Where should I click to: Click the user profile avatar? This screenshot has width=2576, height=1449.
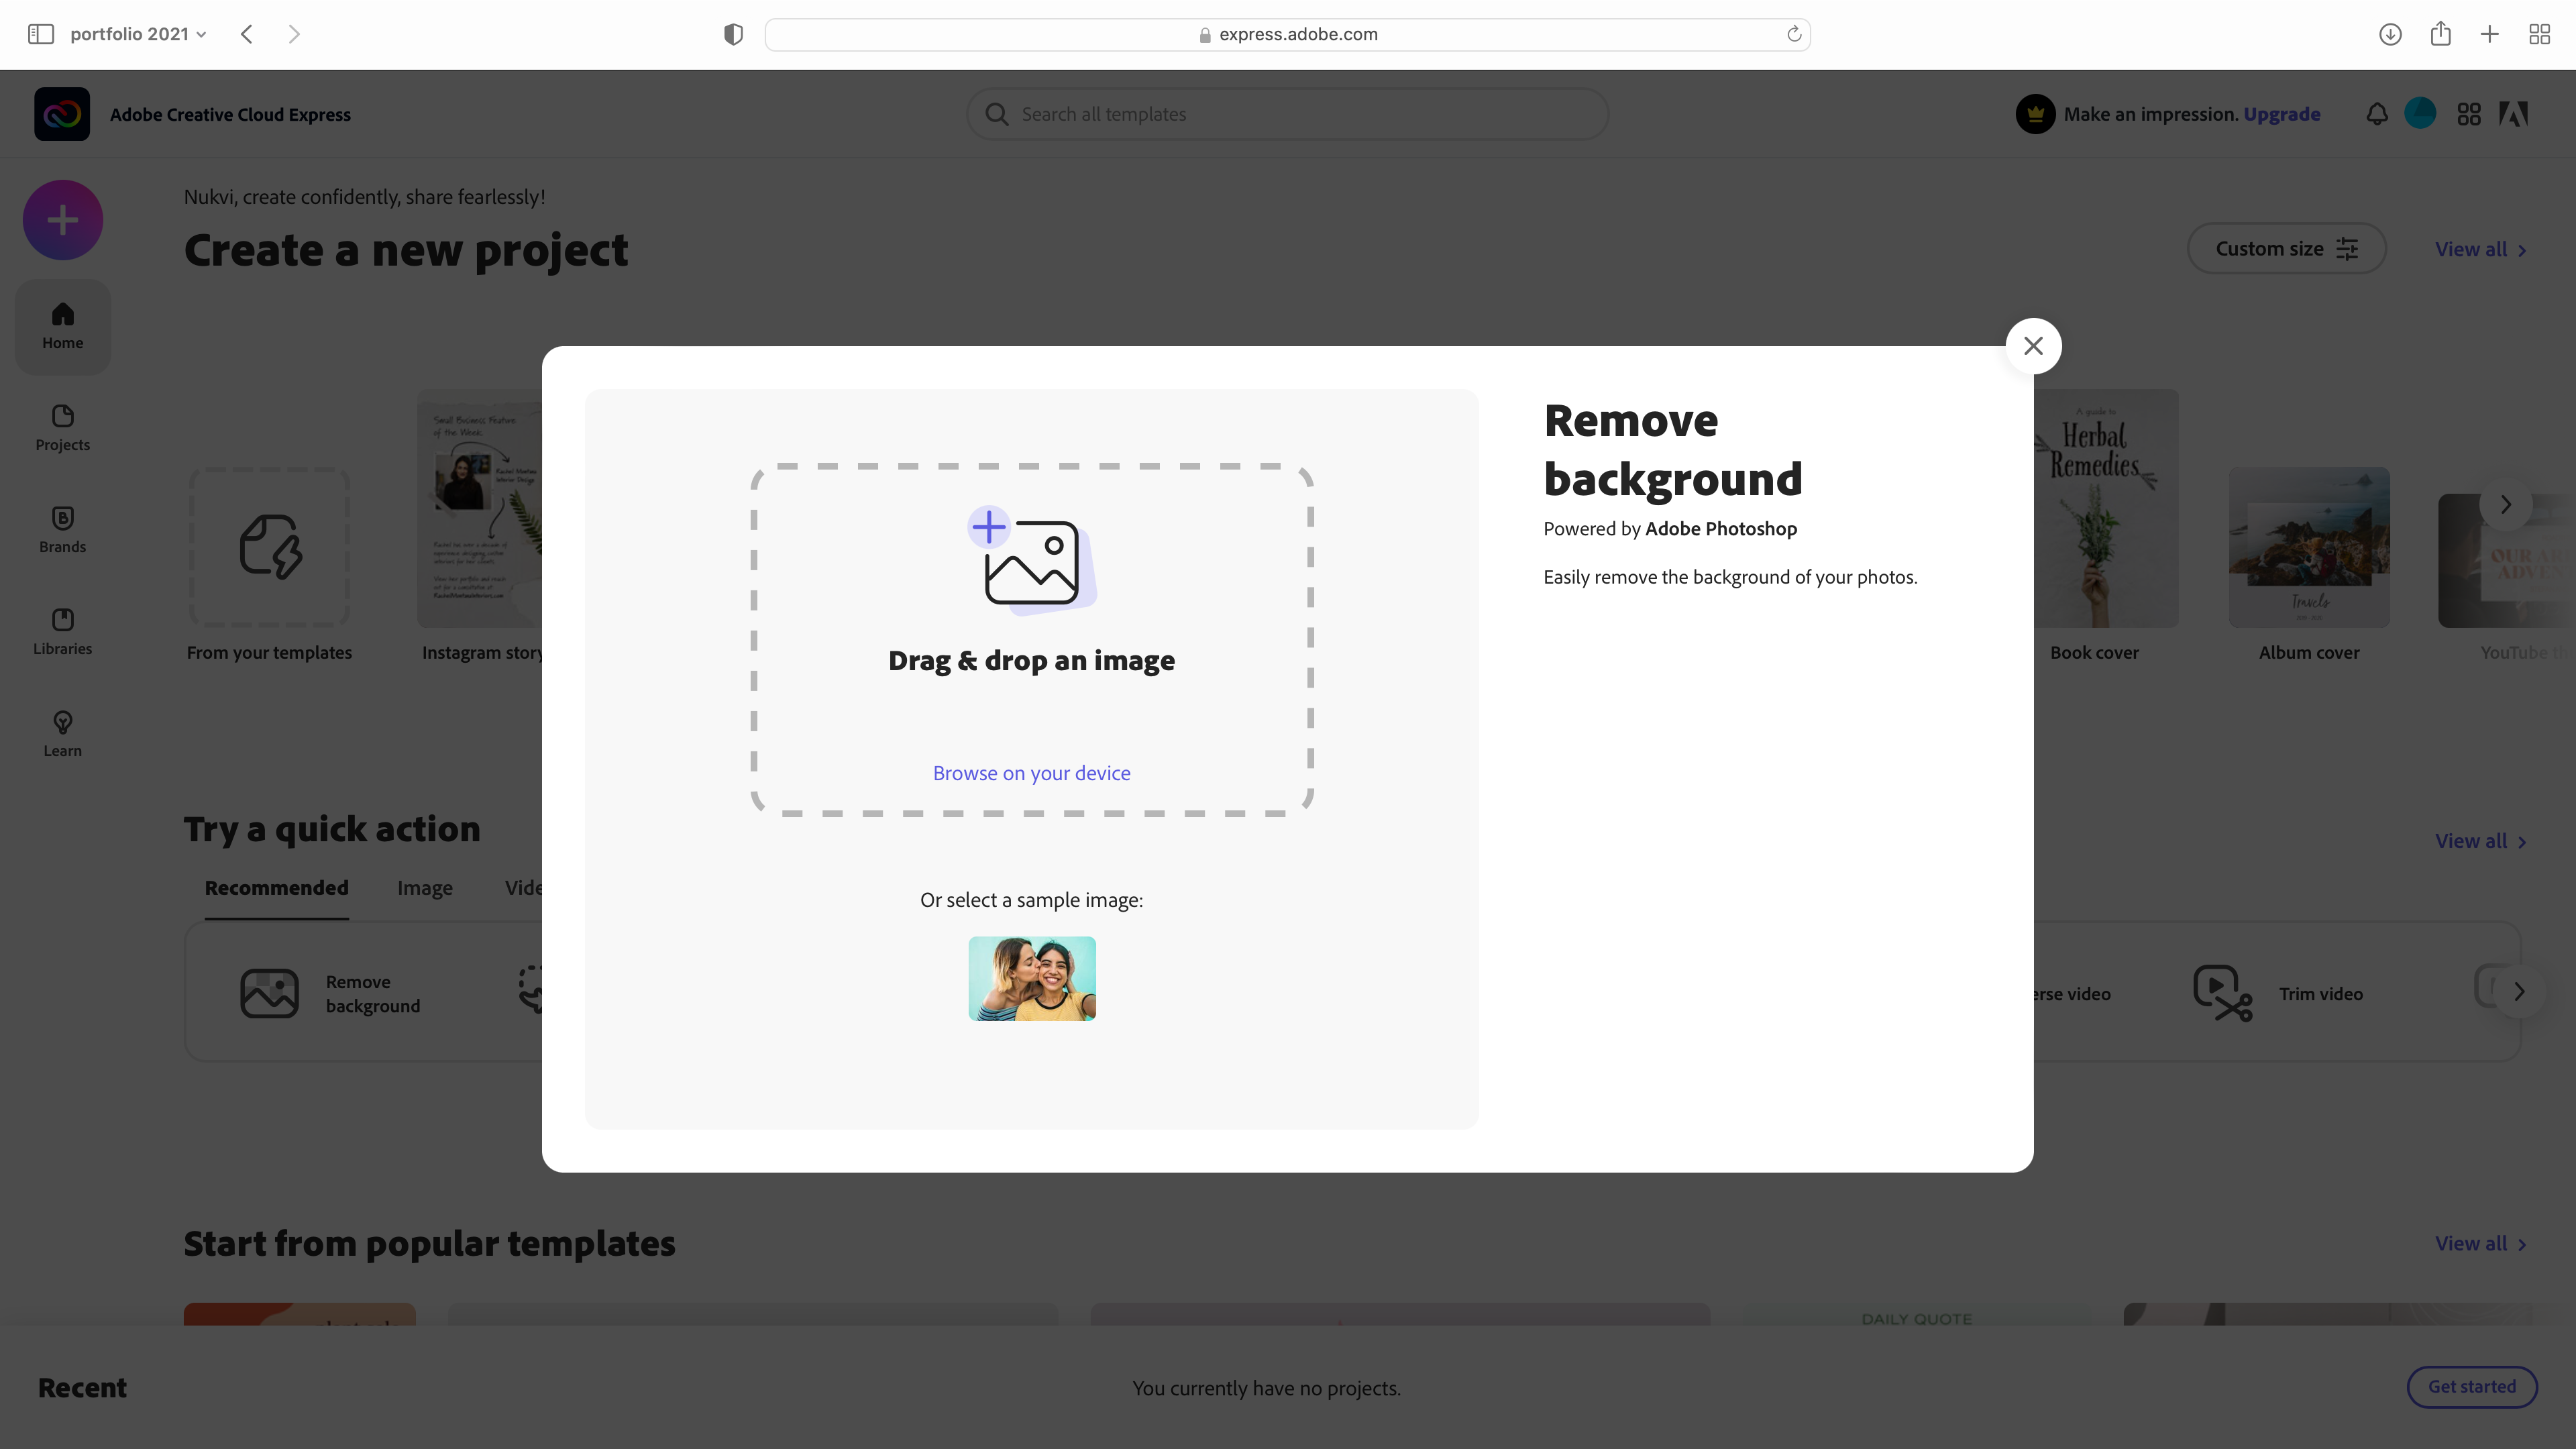(x=2420, y=114)
